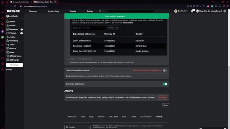Open the Help footer link
This screenshot has height=129, width=230.
(124, 117)
